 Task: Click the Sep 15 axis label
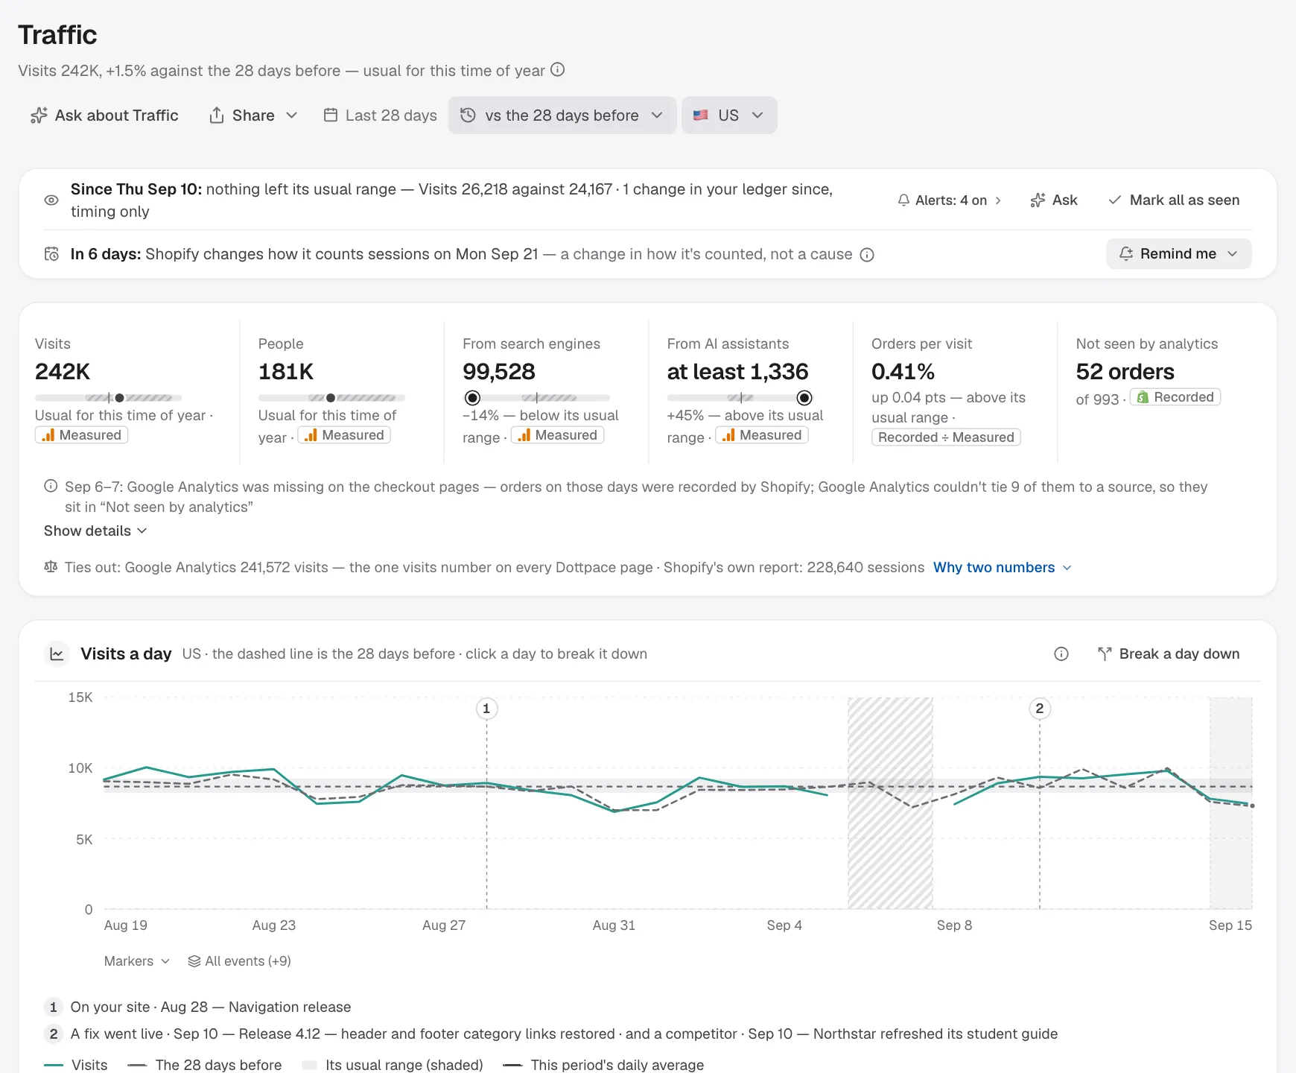[x=1230, y=925]
